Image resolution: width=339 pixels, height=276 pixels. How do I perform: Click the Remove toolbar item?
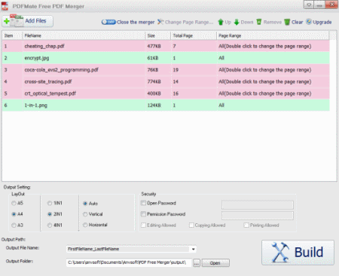click(269, 22)
